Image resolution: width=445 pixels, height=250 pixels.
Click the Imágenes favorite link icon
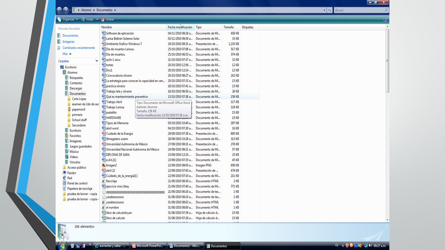point(59,42)
